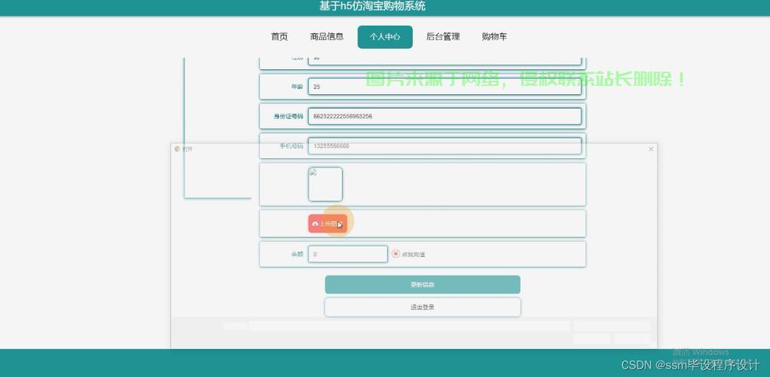Select the 个人中心 personal center tab
This screenshot has width=770, height=377.
pos(385,37)
